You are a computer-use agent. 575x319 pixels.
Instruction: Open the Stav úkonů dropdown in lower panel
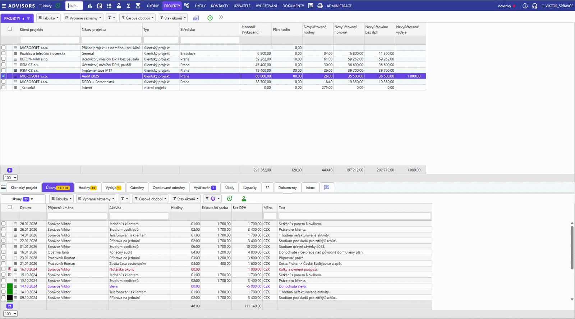pos(186,199)
